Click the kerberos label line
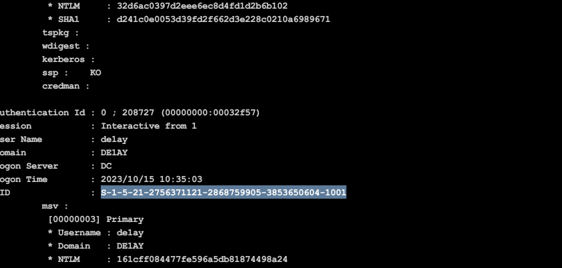This screenshot has width=562, height=268. click(x=68, y=59)
